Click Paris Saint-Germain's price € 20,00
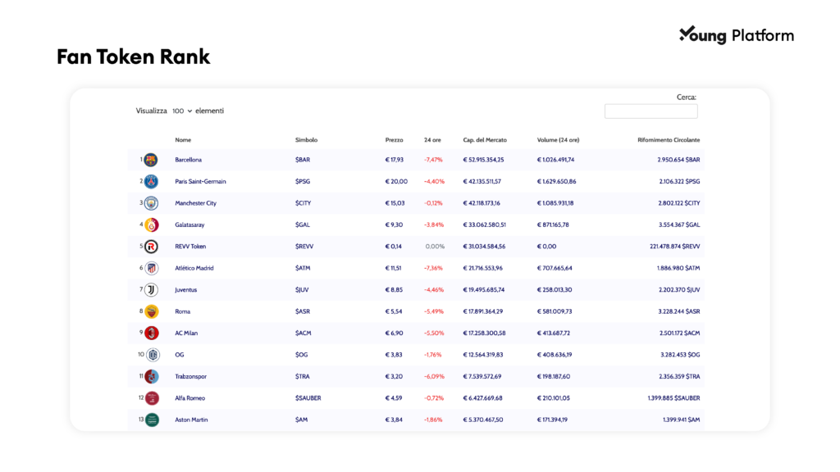Viewport: 840px width, 472px height. 396,181
